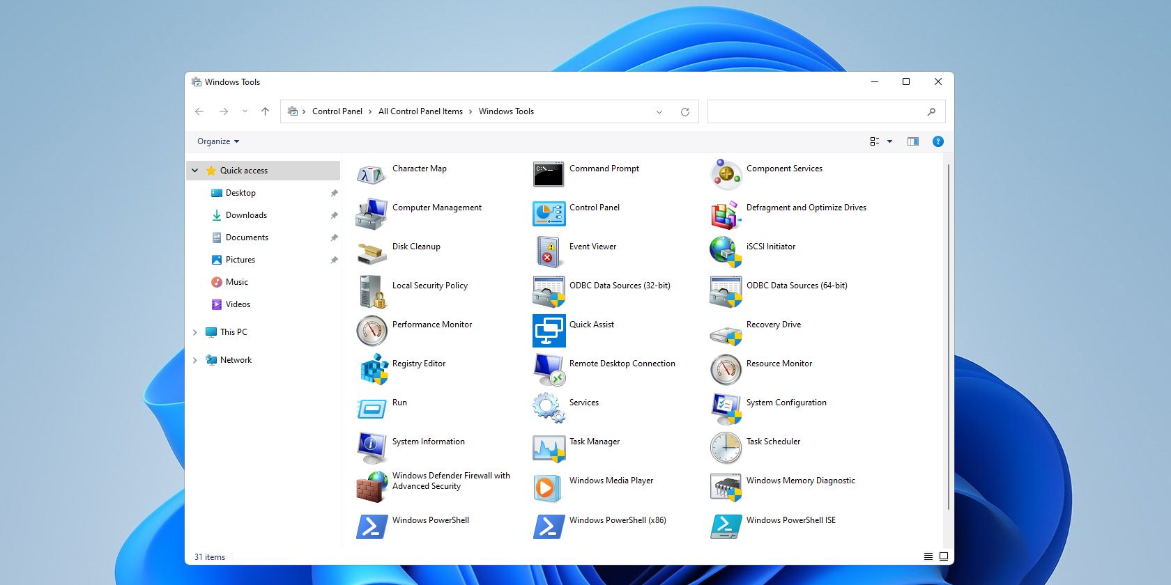The height and width of the screenshot is (585, 1171).
Task: Open Defragment and Optimize Drives
Action: click(x=726, y=213)
